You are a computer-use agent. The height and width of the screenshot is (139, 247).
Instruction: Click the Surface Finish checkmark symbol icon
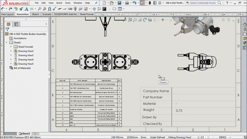coord(54,9)
